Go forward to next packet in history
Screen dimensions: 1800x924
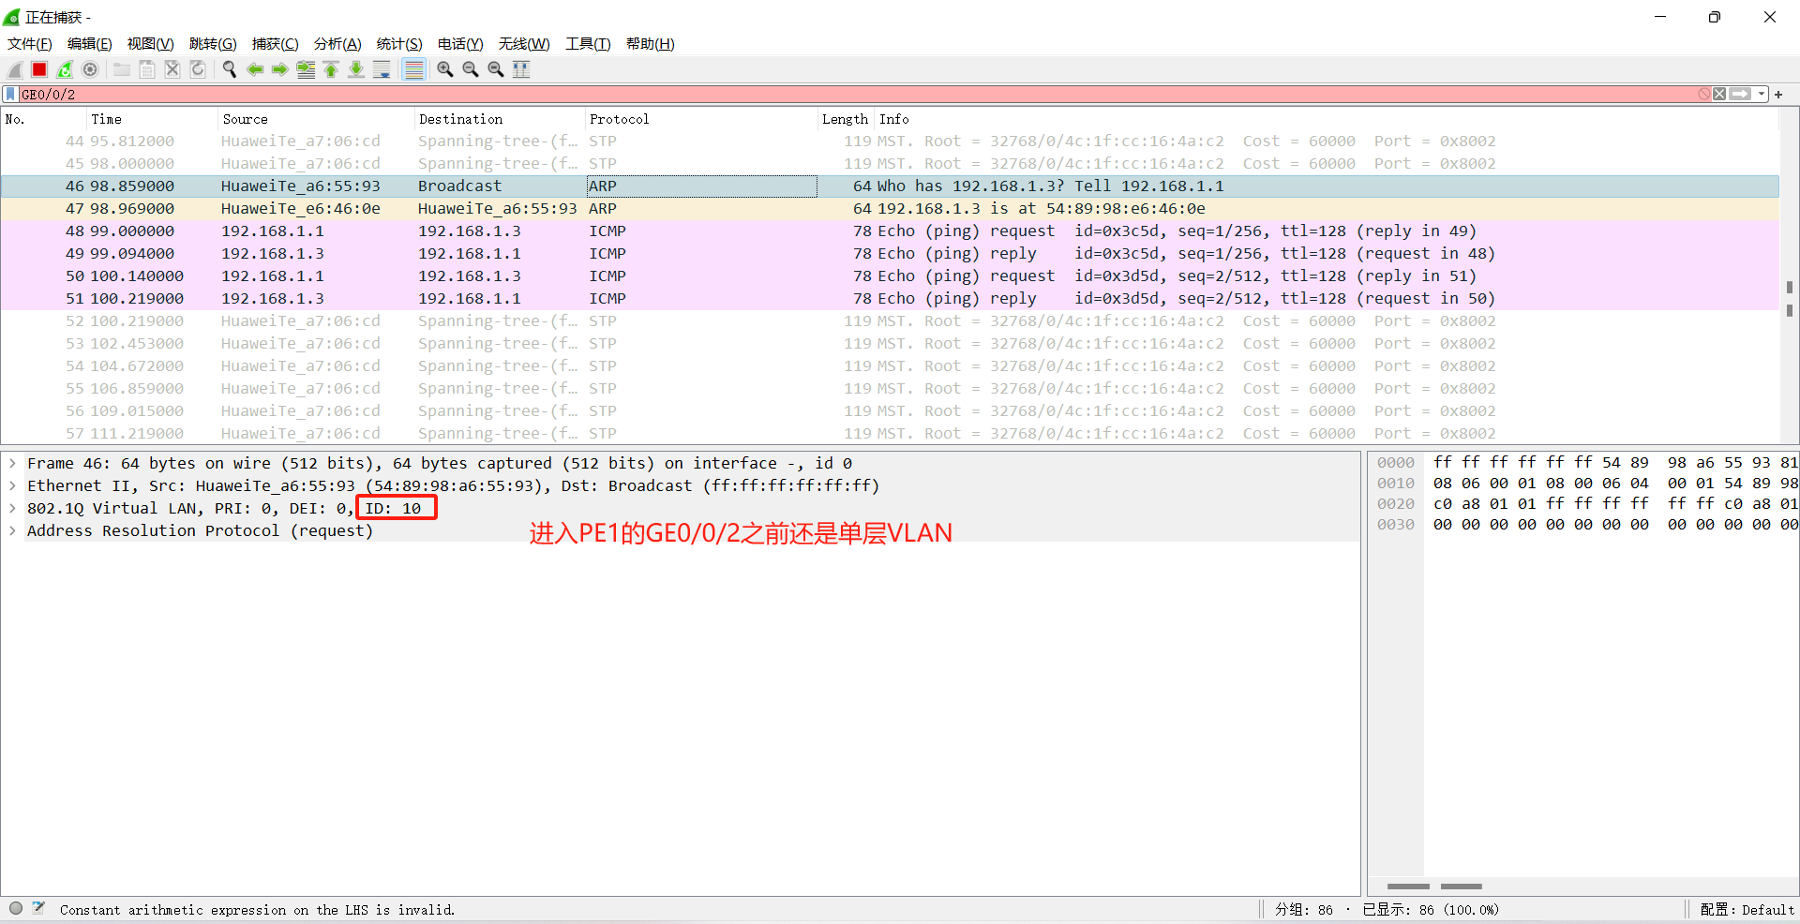point(280,69)
